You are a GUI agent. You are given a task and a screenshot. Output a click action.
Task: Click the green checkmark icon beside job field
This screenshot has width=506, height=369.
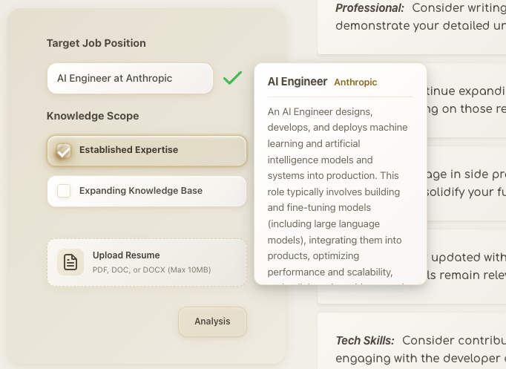[x=232, y=78]
